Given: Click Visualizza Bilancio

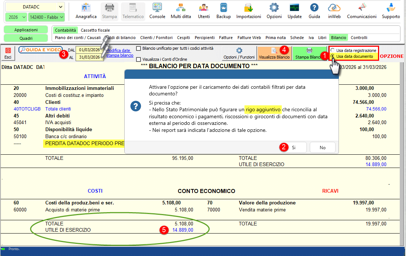Looking at the screenshot, I should [x=274, y=53].
